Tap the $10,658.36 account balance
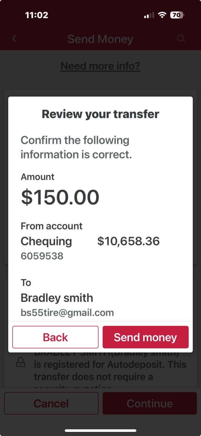This screenshot has height=436, width=201. tap(128, 241)
